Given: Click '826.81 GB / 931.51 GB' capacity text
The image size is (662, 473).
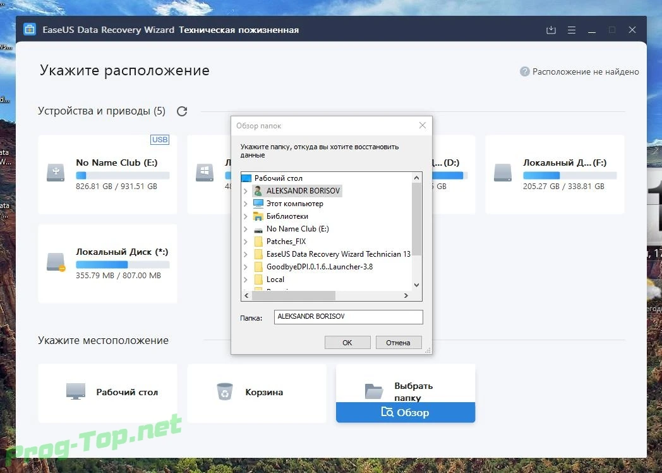Looking at the screenshot, I should click(116, 187).
